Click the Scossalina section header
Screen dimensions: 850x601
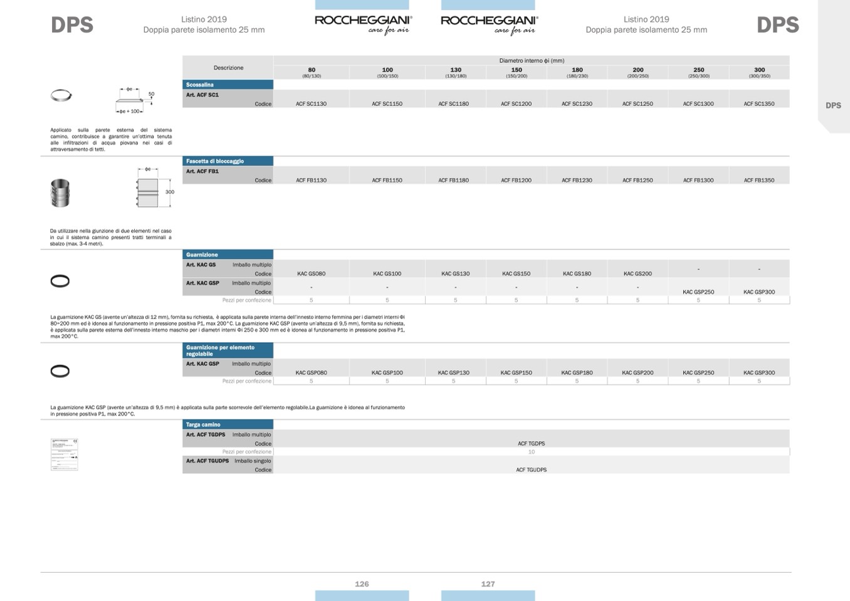[x=228, y=85]
